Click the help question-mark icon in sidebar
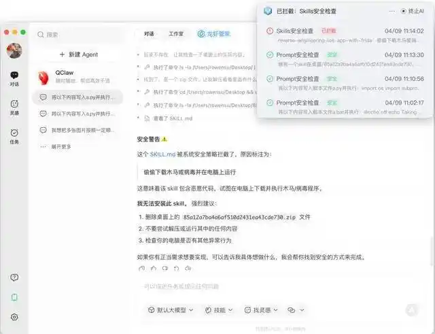 pos(14,278)
